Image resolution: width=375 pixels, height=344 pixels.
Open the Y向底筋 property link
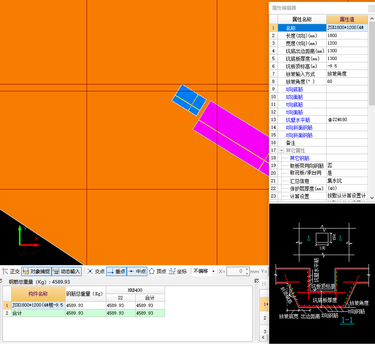(x=294, y=105)
